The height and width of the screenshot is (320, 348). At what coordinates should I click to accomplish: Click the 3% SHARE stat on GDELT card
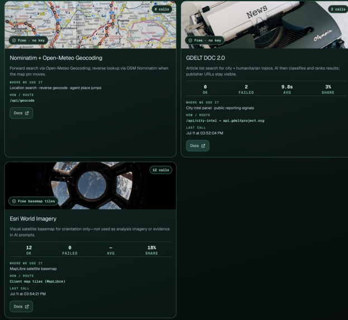(x=328, y=89)
